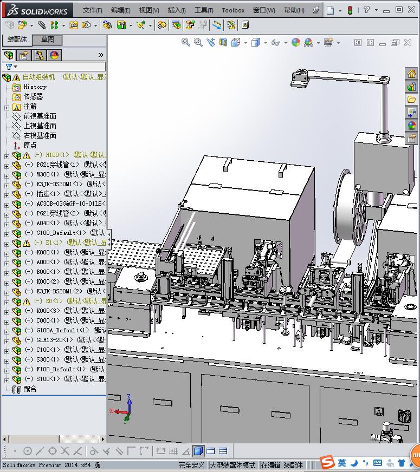Open the FeatureManager design tree tab
420x472 pixels.
(x=9, y=55)
